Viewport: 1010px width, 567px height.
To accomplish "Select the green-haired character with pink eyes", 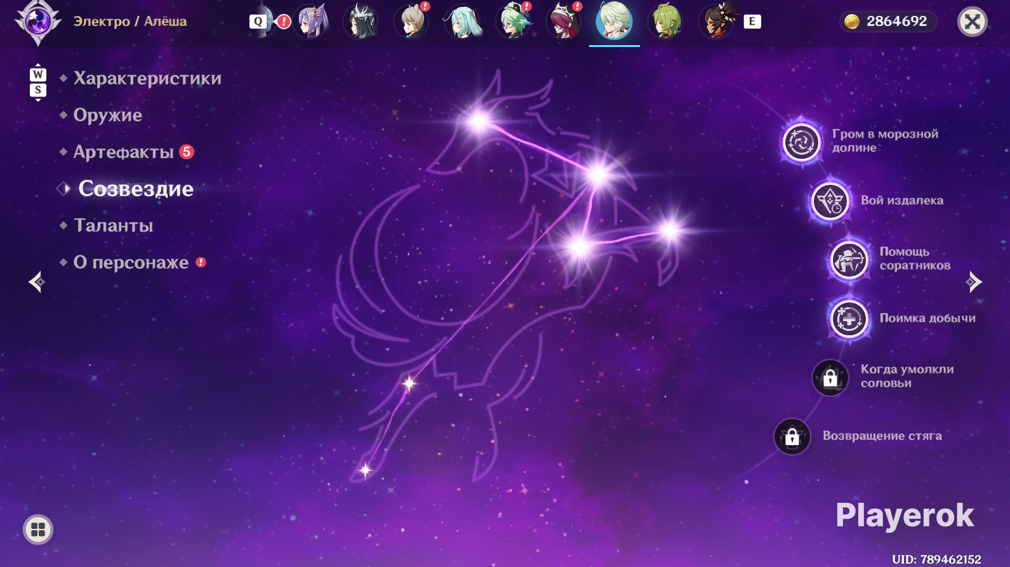I will (666, 21).
